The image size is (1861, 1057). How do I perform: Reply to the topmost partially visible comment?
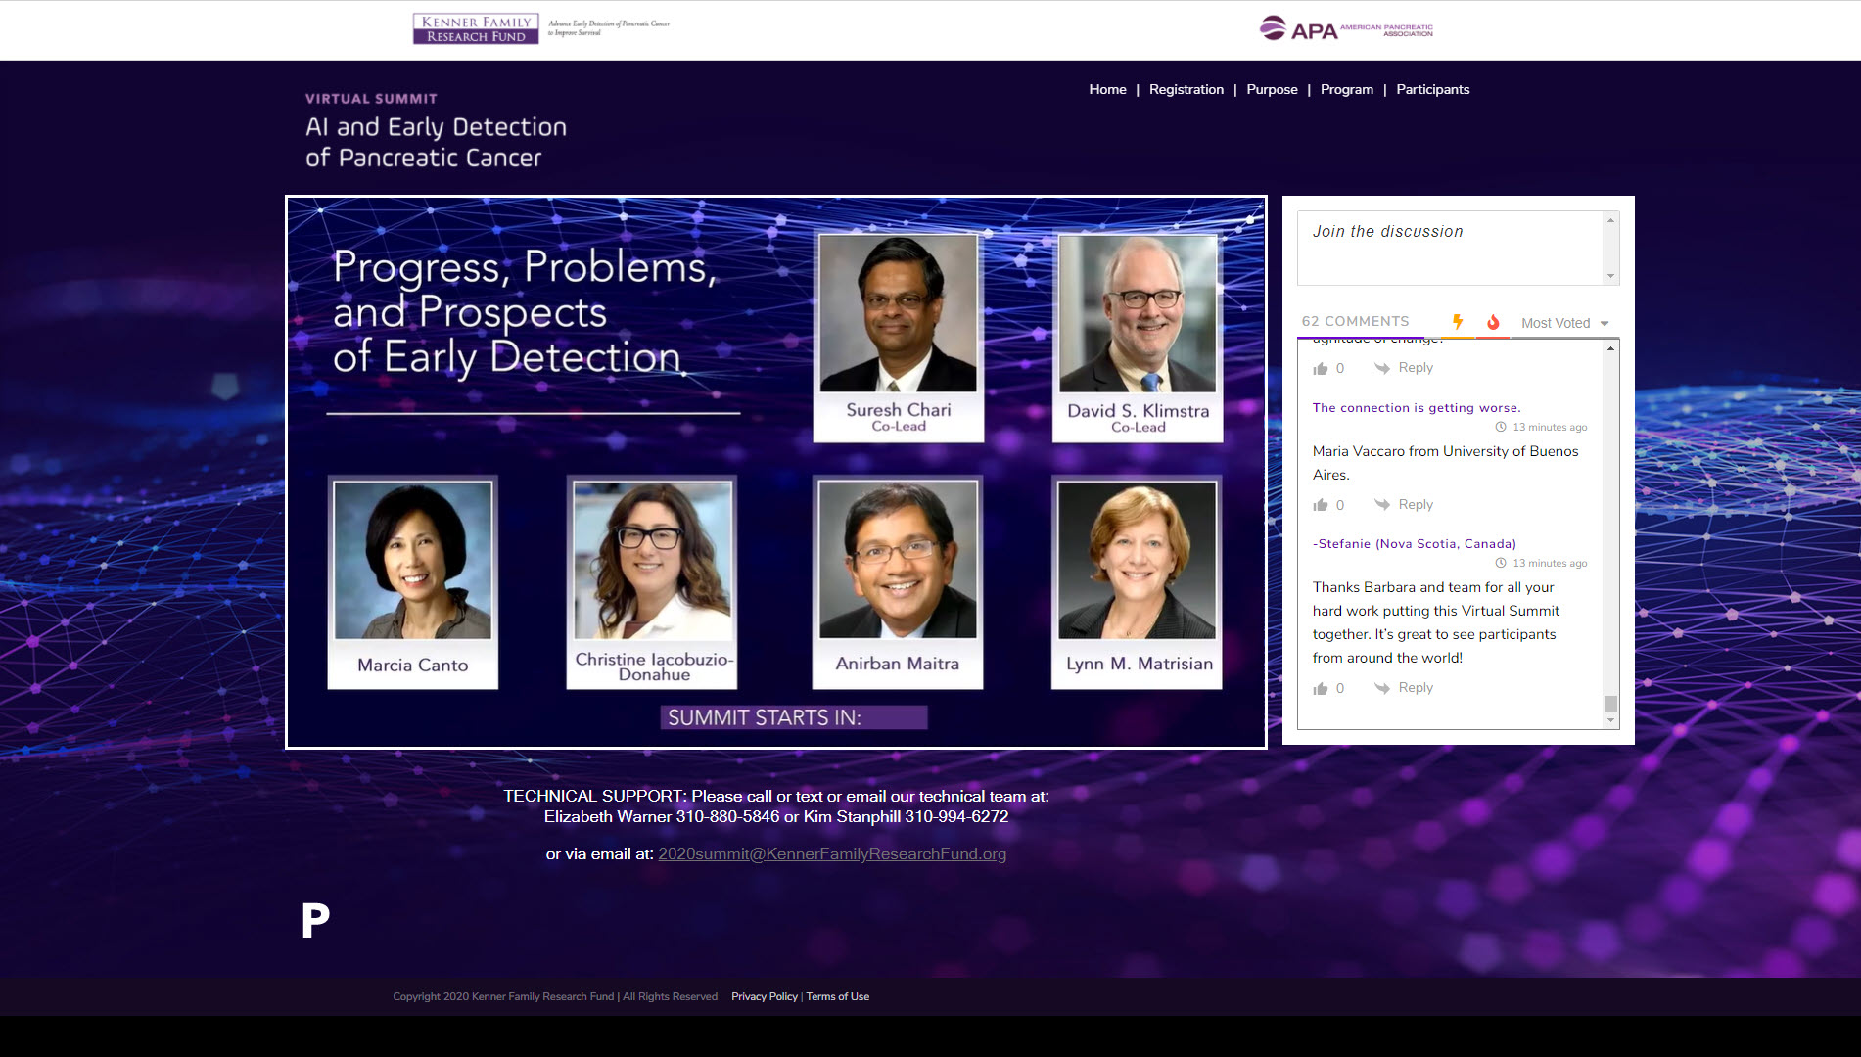click(x=1416, y=367)
